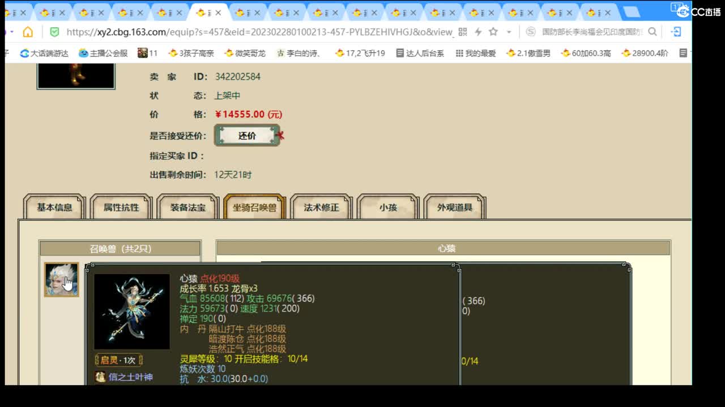Open the 李白的诗 bookmark
Viewport: 725px width, 407px height.
[299, 53]
